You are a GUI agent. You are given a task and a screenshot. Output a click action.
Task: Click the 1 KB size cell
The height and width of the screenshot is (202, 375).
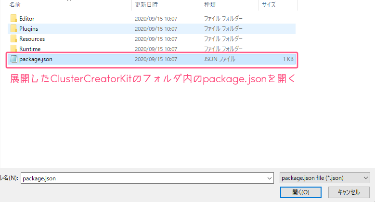(x=287, y=60)
